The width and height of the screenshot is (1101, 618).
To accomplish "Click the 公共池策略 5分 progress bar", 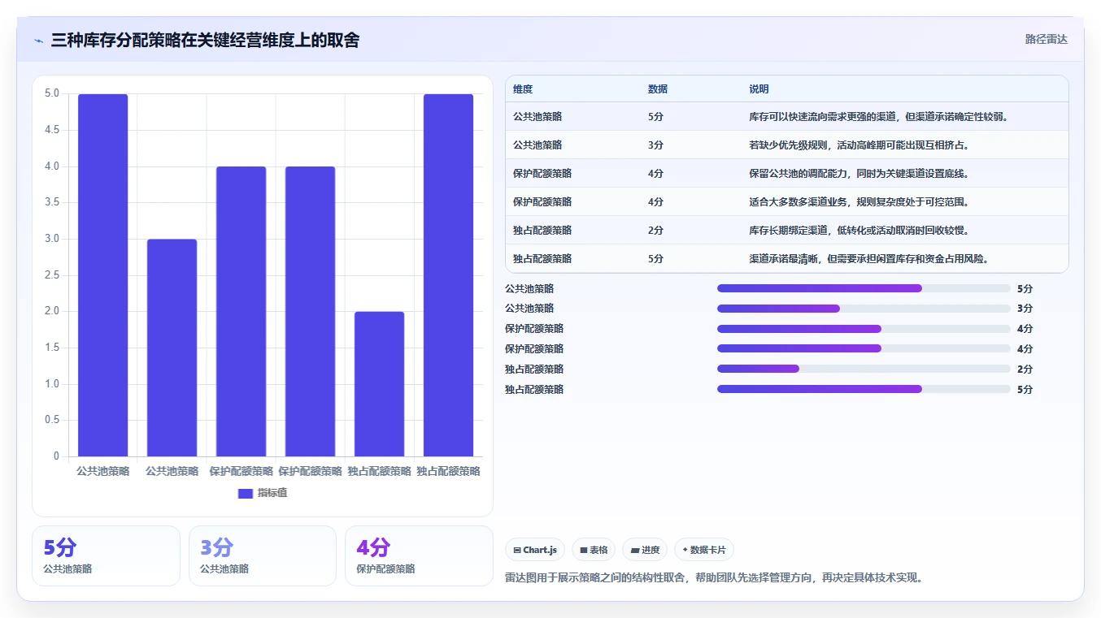I will pyautogui.click(x=864, y=288).
